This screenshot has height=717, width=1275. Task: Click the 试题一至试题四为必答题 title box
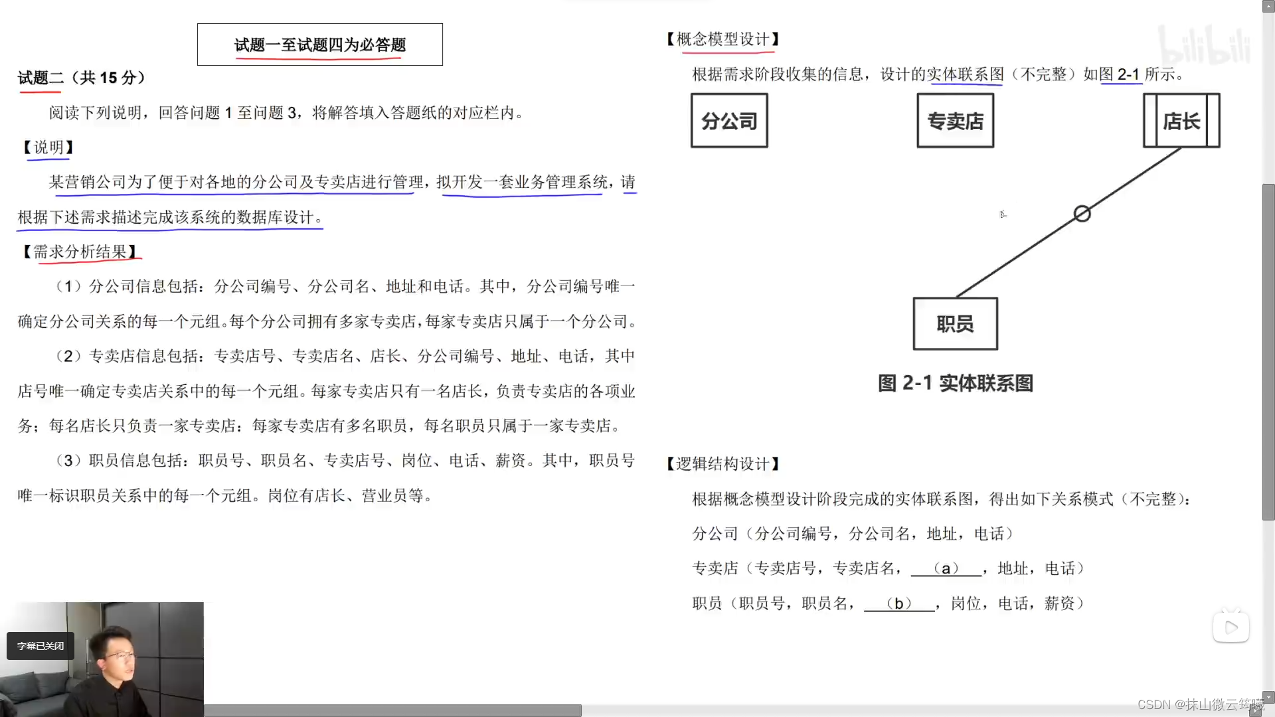pyautogui.click(x=319, y=44)
